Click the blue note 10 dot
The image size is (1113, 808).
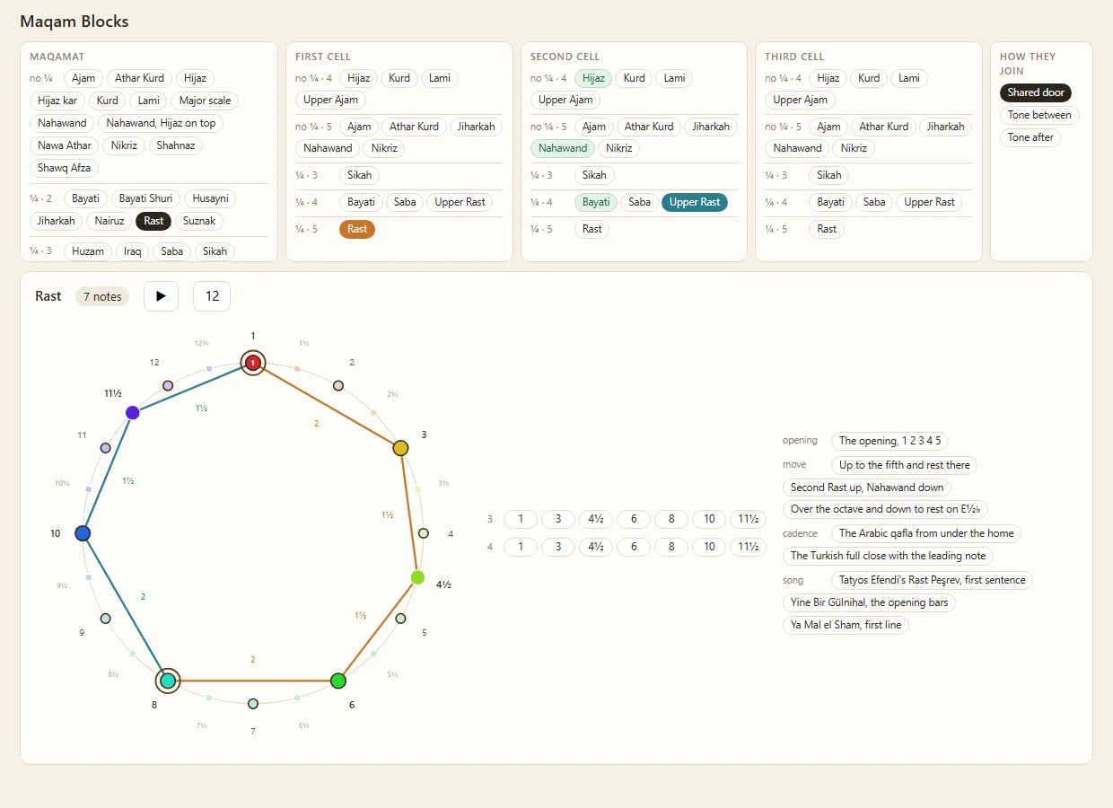click(83, 533)
